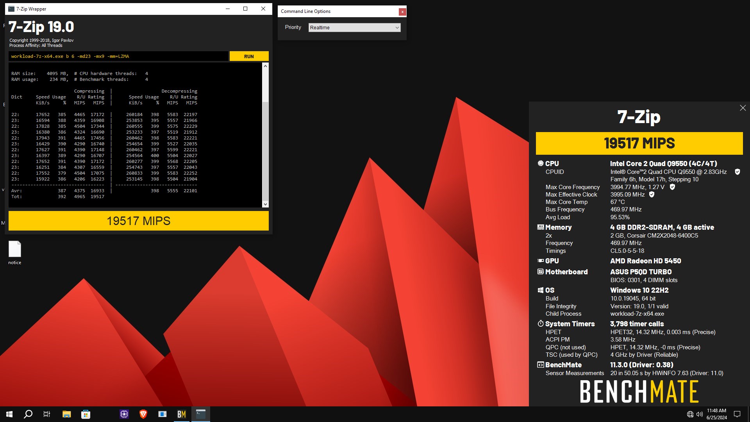Click the AMD Radeon HD 5450 text
The width and height of the screenshot is (750, 422).
[x=646, y=261]
